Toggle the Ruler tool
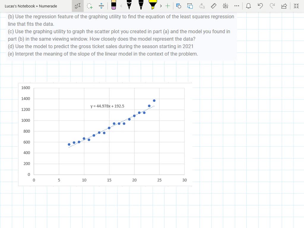This screenshot has width=304, height=228. (213, 6)
